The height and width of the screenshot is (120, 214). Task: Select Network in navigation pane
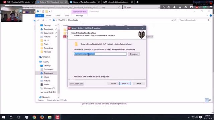(46, 97)
